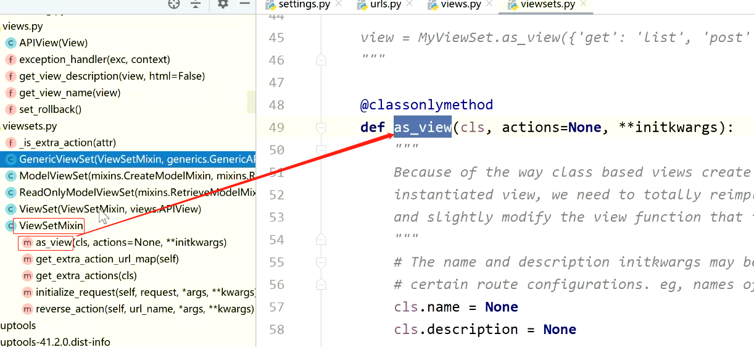Click the collapse all icon in project panel
Viewport: 754px width, 347px height.
pyautogui.click(x=196, y=4)
